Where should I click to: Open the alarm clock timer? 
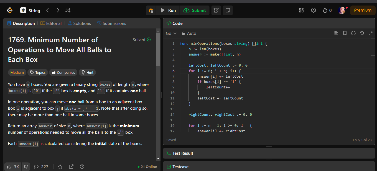[x=216, y=10]
